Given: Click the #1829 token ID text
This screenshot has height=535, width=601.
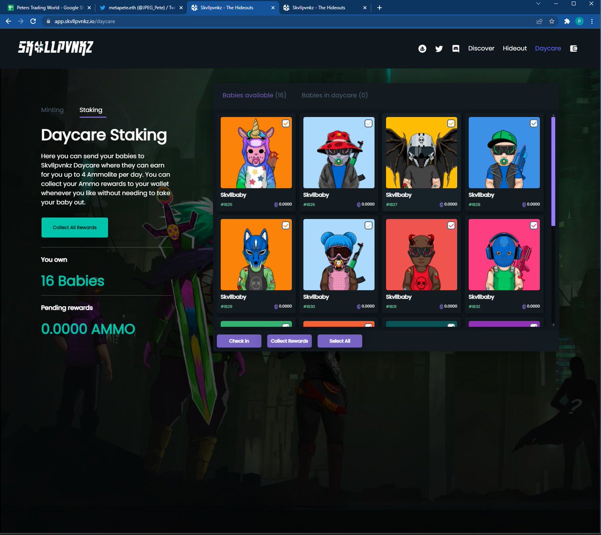Looking at the screenshot, I should click(226, 306).
